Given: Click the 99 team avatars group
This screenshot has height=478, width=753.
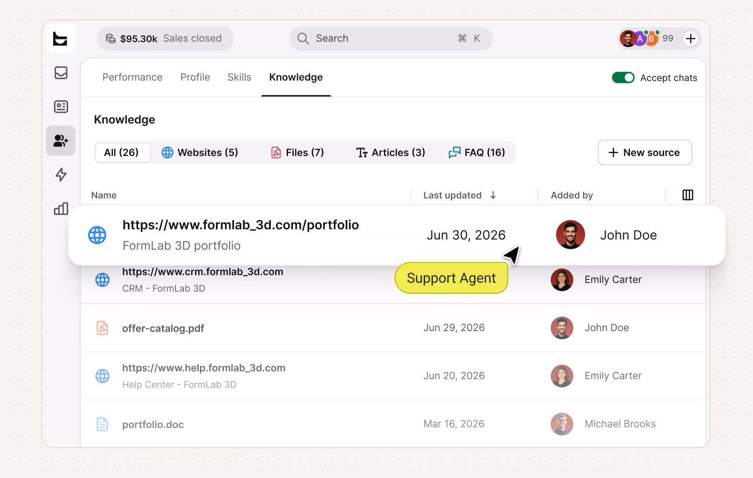Looking at the screenshot, I should coord(646,39).
